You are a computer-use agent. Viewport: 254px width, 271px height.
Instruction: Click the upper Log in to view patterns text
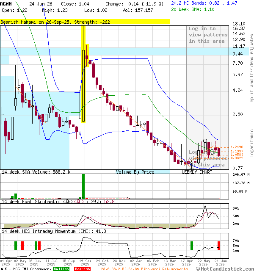point(208,35)
